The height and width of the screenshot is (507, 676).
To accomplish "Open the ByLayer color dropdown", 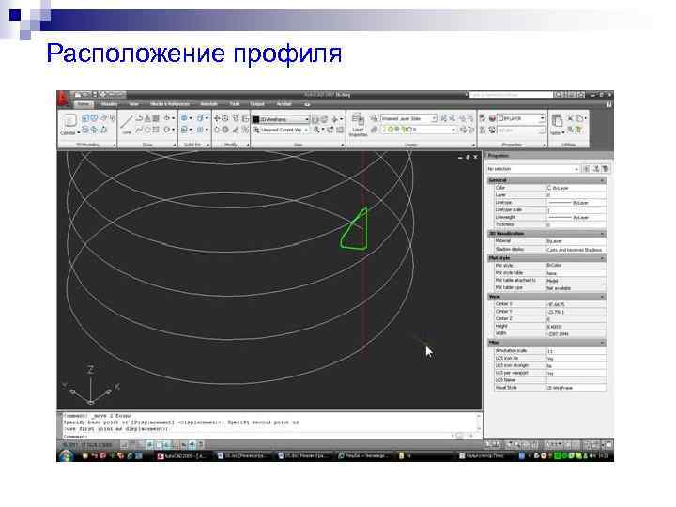I will (522, 118).
